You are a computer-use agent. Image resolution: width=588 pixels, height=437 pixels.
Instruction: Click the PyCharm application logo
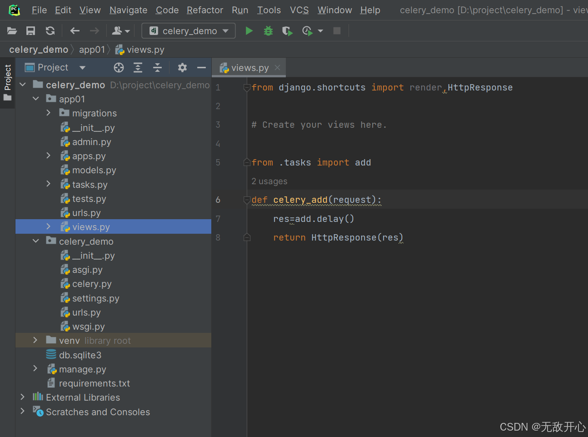(x=15, y=10)
